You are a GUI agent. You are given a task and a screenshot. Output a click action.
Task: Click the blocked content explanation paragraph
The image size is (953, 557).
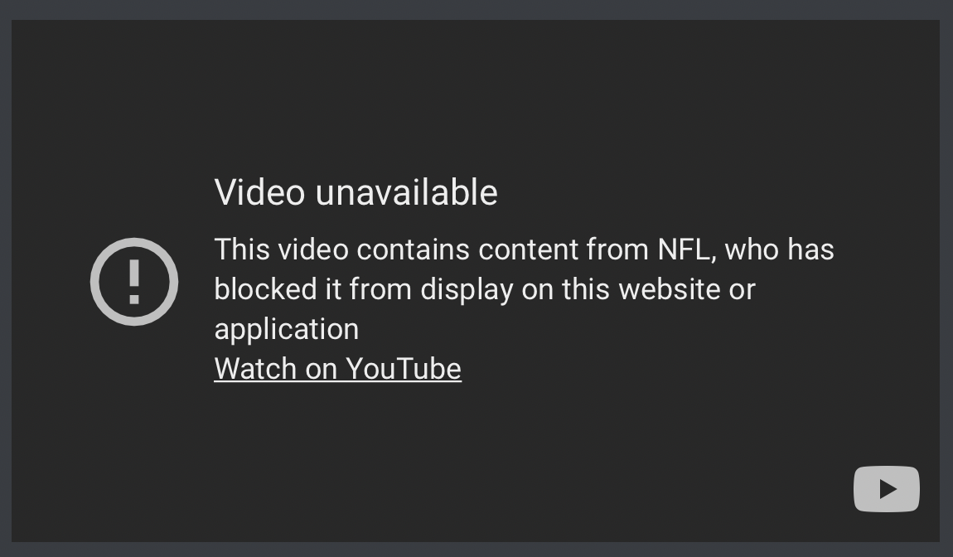[524, 289]
